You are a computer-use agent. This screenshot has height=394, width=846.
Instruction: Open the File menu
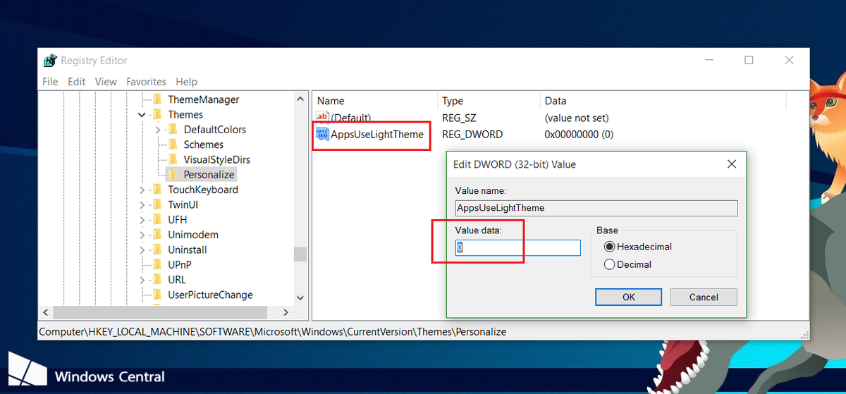[x=50, y=82]
